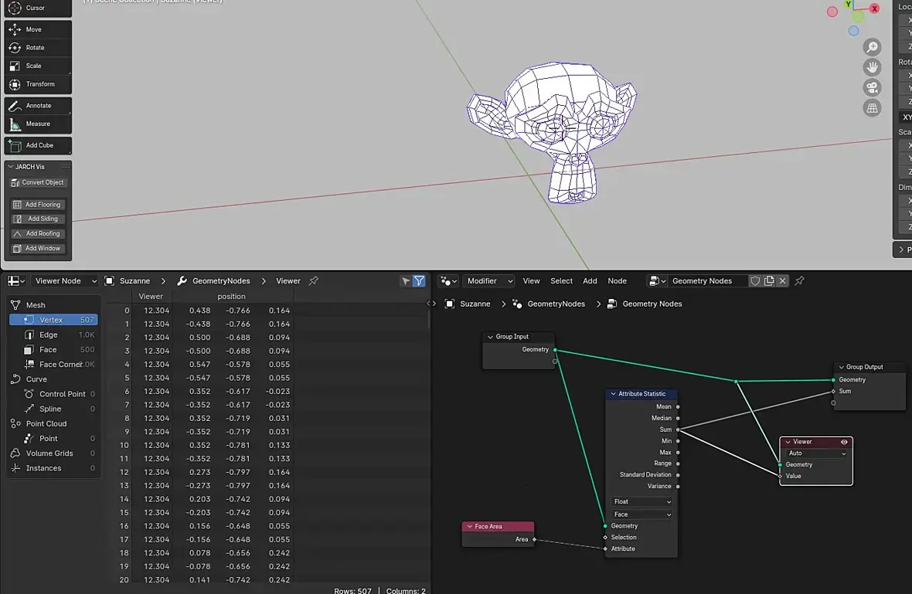
Task: Click the green Y axis gizmo
Action: (848, 4)
